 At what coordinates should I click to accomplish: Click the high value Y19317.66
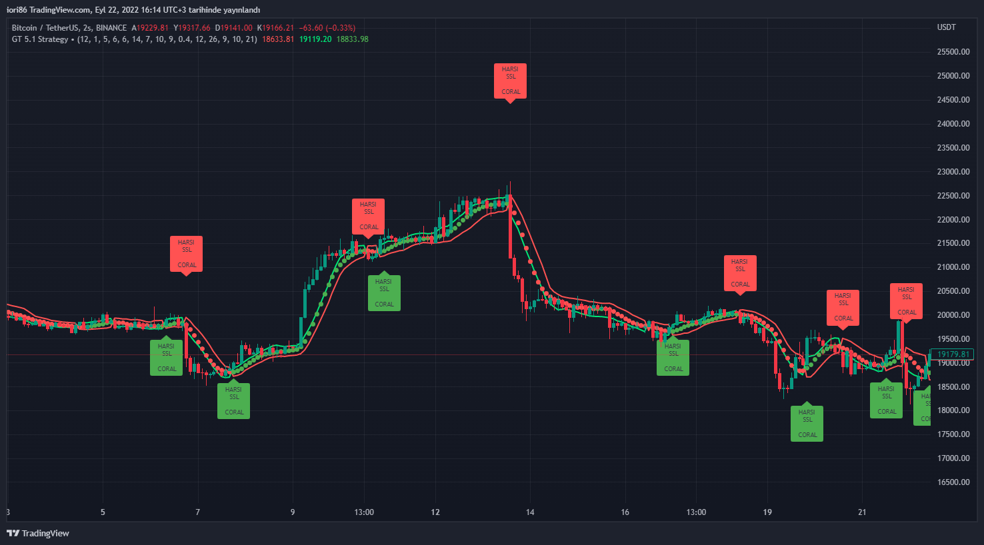point(192,28)
